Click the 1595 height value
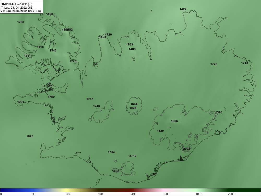261x196 pixels. click(x=50, y=14)
